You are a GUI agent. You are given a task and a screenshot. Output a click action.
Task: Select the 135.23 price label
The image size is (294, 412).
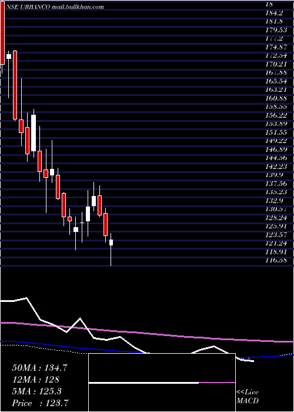click(x=276, y=192)
